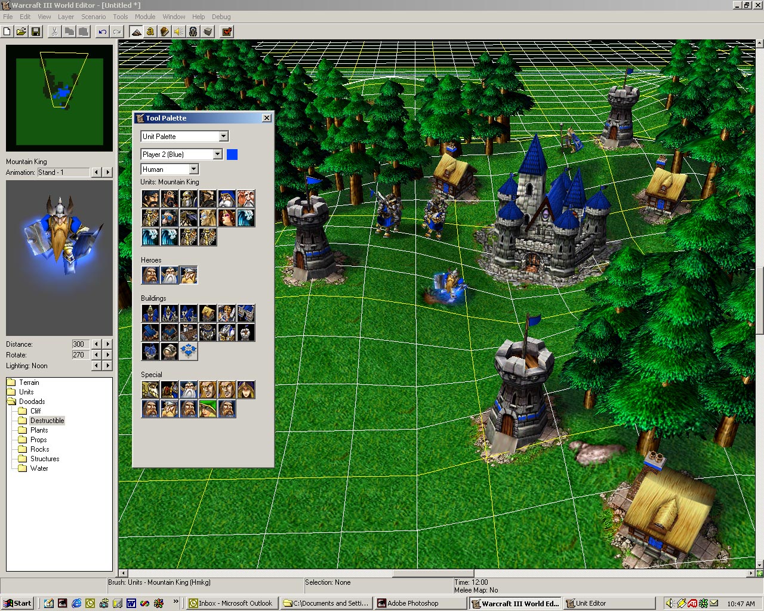Click the minimap preview
The width and height of the screenshot is (764, 611).
[59, 98]
